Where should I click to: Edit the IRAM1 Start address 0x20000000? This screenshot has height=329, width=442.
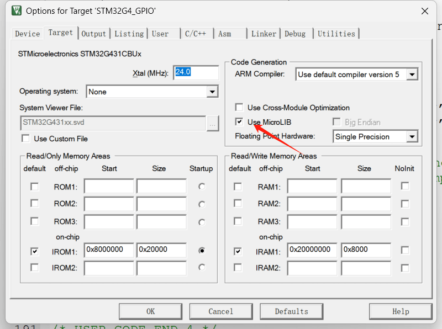[312, 250]
